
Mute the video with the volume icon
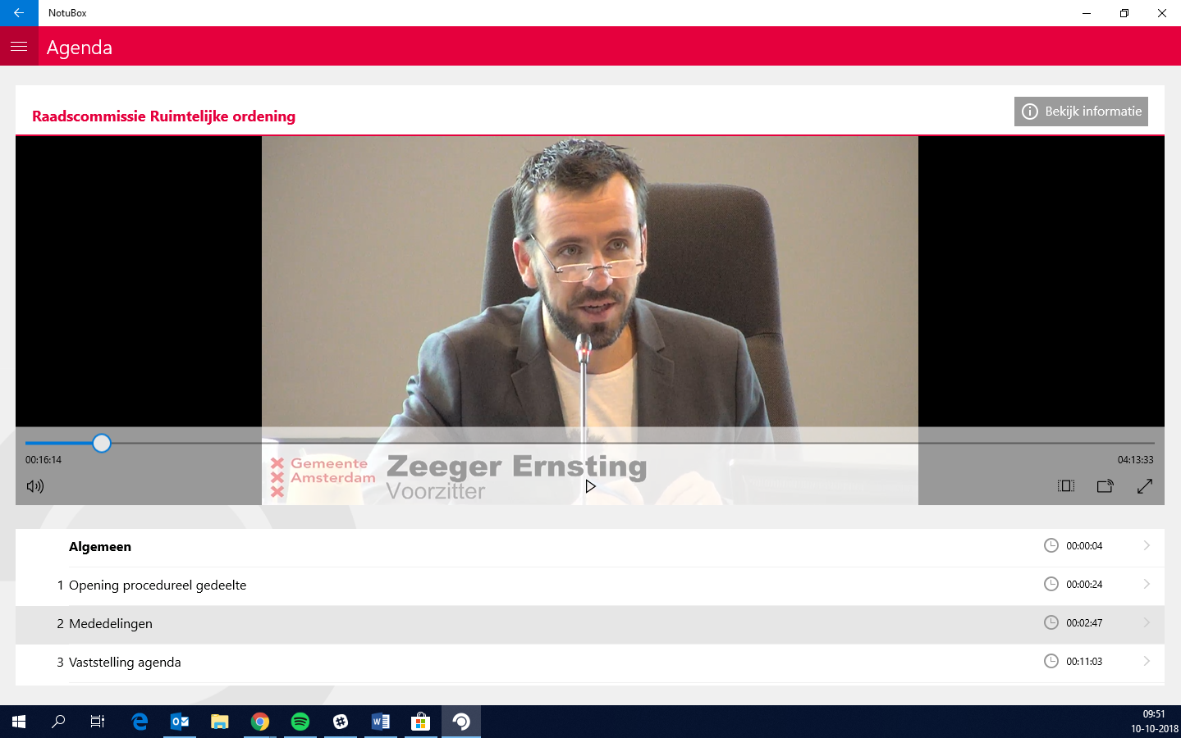[35, 486]
